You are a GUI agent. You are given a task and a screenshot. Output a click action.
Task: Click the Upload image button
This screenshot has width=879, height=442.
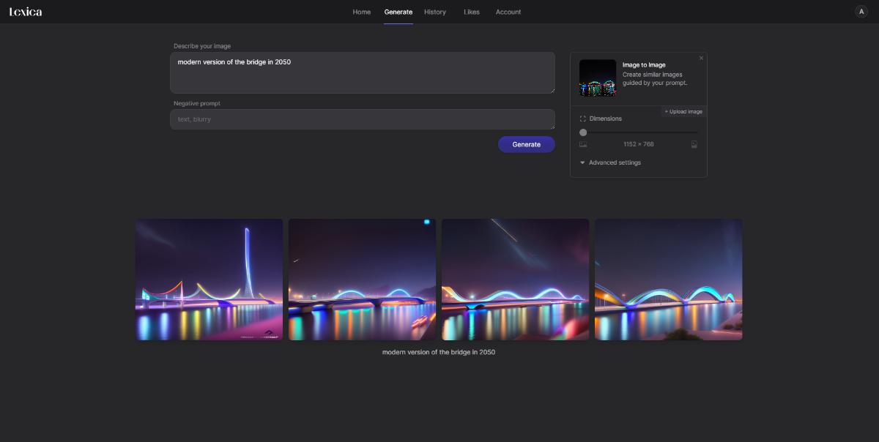[x=683, y=111]
